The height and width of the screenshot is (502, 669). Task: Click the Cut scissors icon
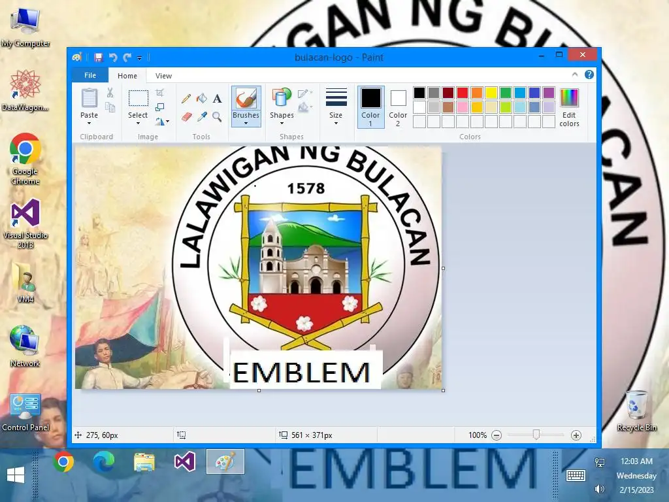tap(110, 93)
